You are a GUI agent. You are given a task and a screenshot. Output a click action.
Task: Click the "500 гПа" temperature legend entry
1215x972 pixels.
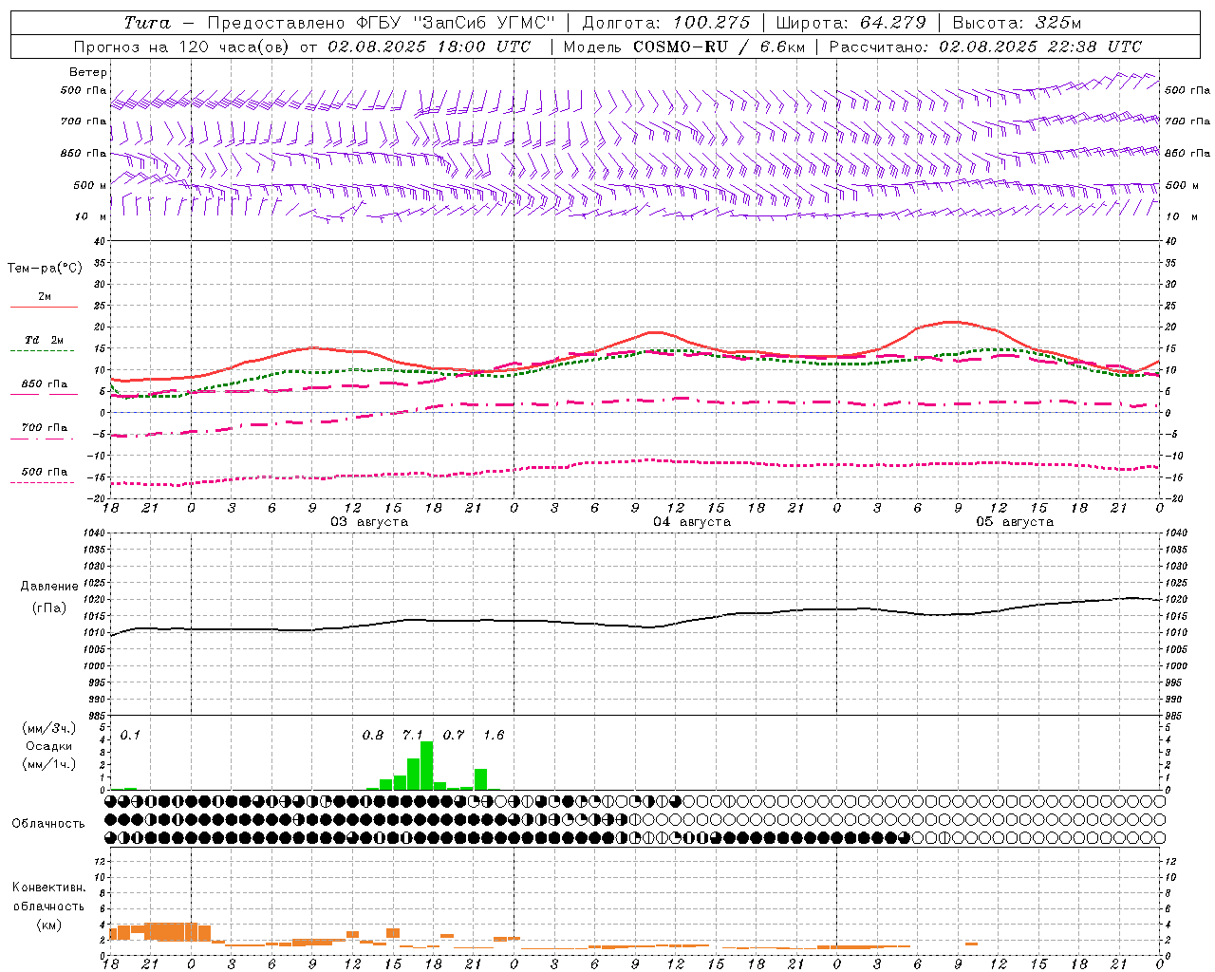click(x=45, y=472)
